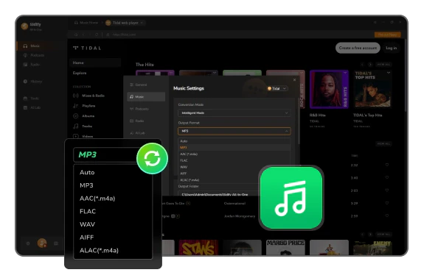The image size is (424, 278).
Task: Click the TIDAL logo
Action: point(87,49)
